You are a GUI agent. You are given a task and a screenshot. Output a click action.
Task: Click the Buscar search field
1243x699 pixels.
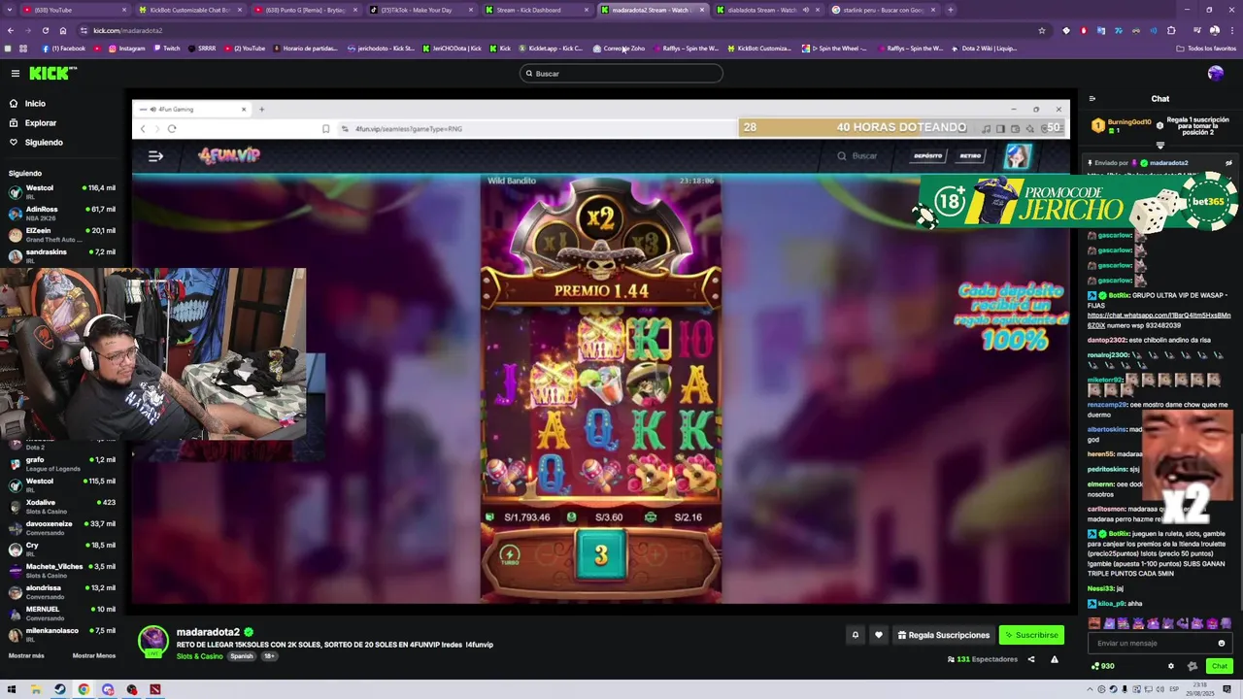point(621,74)
